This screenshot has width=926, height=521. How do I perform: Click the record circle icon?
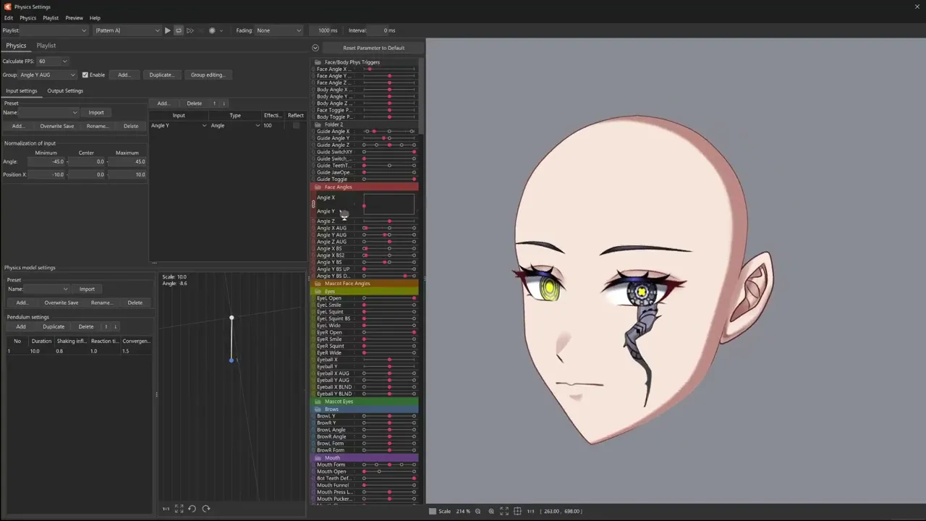click(212, 30)
